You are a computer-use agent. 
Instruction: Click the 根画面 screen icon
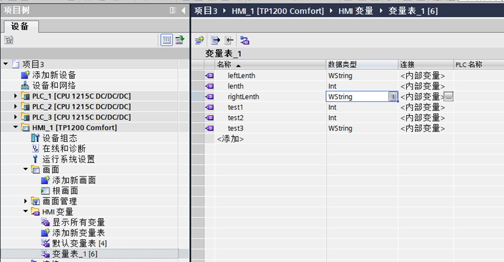(x=45, y=191)
